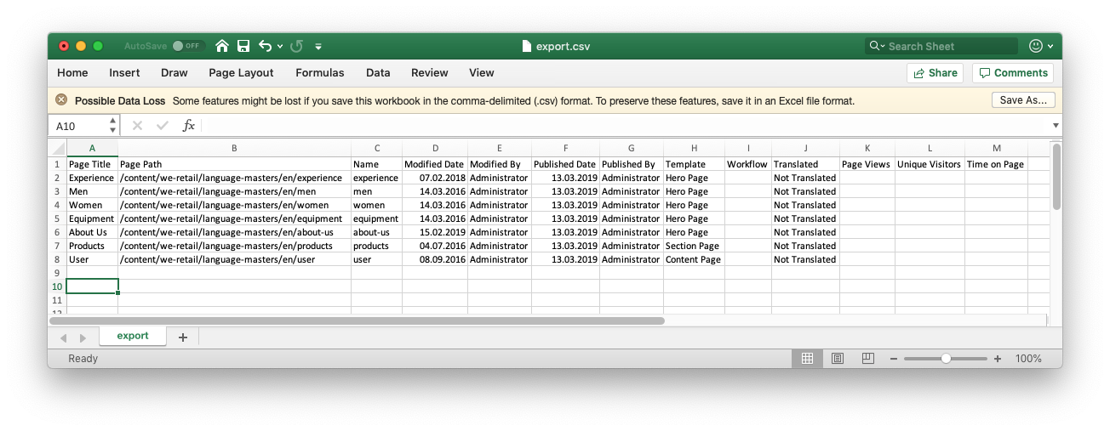Click in the formula bar

point(626,126)
